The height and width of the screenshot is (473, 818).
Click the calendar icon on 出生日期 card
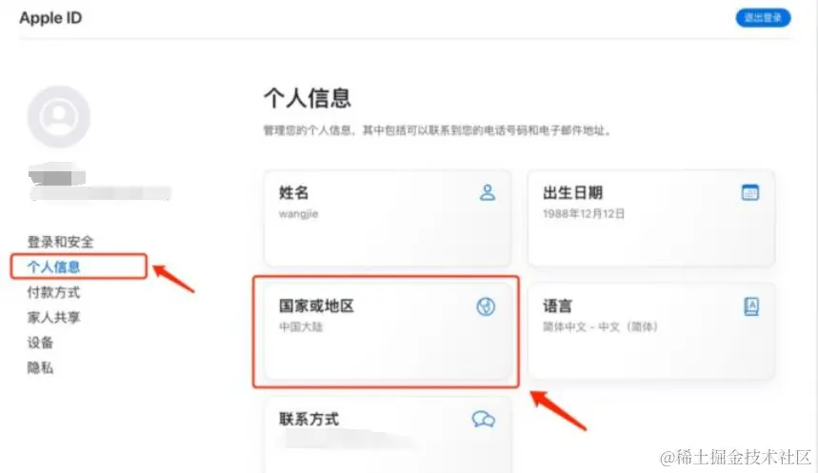pyautogui.click(x=750, y=192)
